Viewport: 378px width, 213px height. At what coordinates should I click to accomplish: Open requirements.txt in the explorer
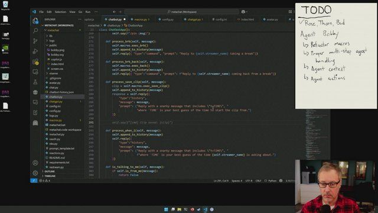pyautogui.click(x=59, y=162)
